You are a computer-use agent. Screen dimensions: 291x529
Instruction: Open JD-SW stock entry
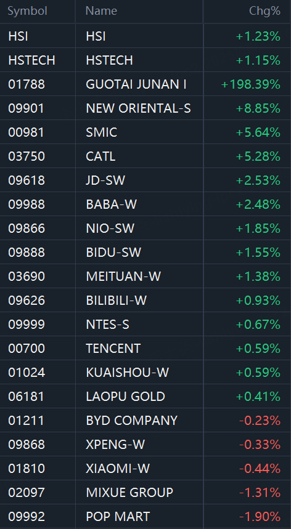point(145,180)
